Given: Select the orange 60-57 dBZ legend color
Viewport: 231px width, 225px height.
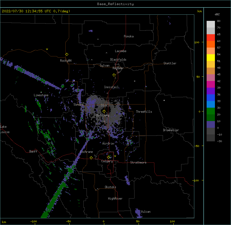Looking at the screenshot, I should (x=211, y=44).
